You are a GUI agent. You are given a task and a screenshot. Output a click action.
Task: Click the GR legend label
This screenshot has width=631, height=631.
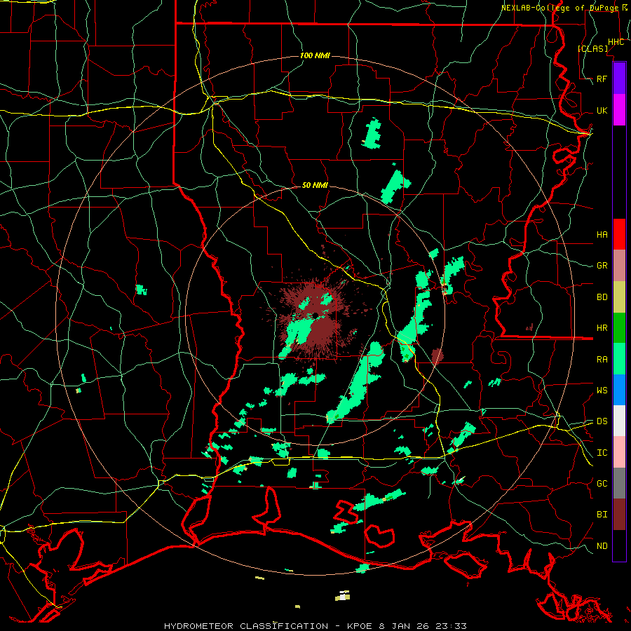click(602, 266)
